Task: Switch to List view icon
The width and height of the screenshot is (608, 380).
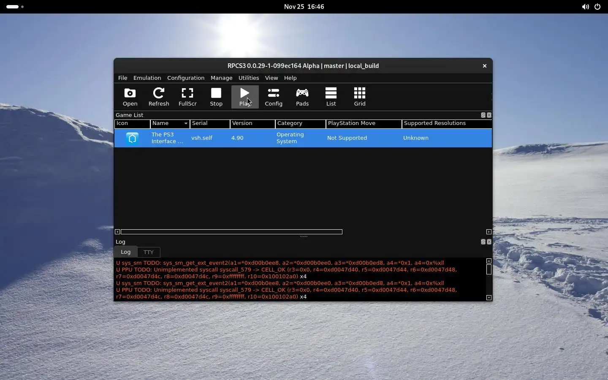Action: click(x=331, y=97)
